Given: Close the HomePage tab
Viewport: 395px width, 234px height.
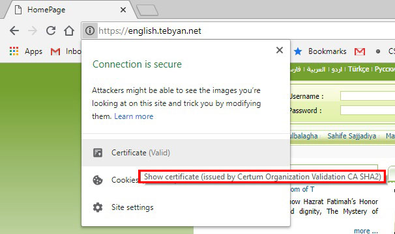Looking at the screenshot, I should (123, 10).
